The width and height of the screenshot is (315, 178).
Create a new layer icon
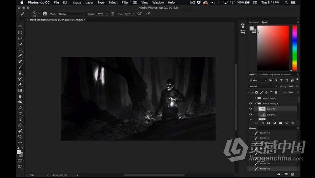[x=287, y=123]
